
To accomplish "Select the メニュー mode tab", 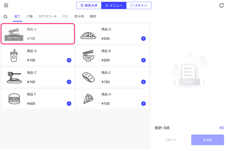I will pos(114,5).
